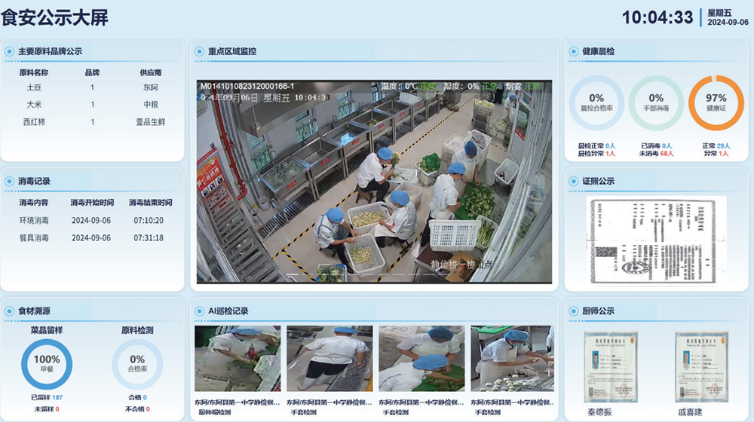
Task: Click the 消毒记录 panel icon
Action: [x=9, y=181]
